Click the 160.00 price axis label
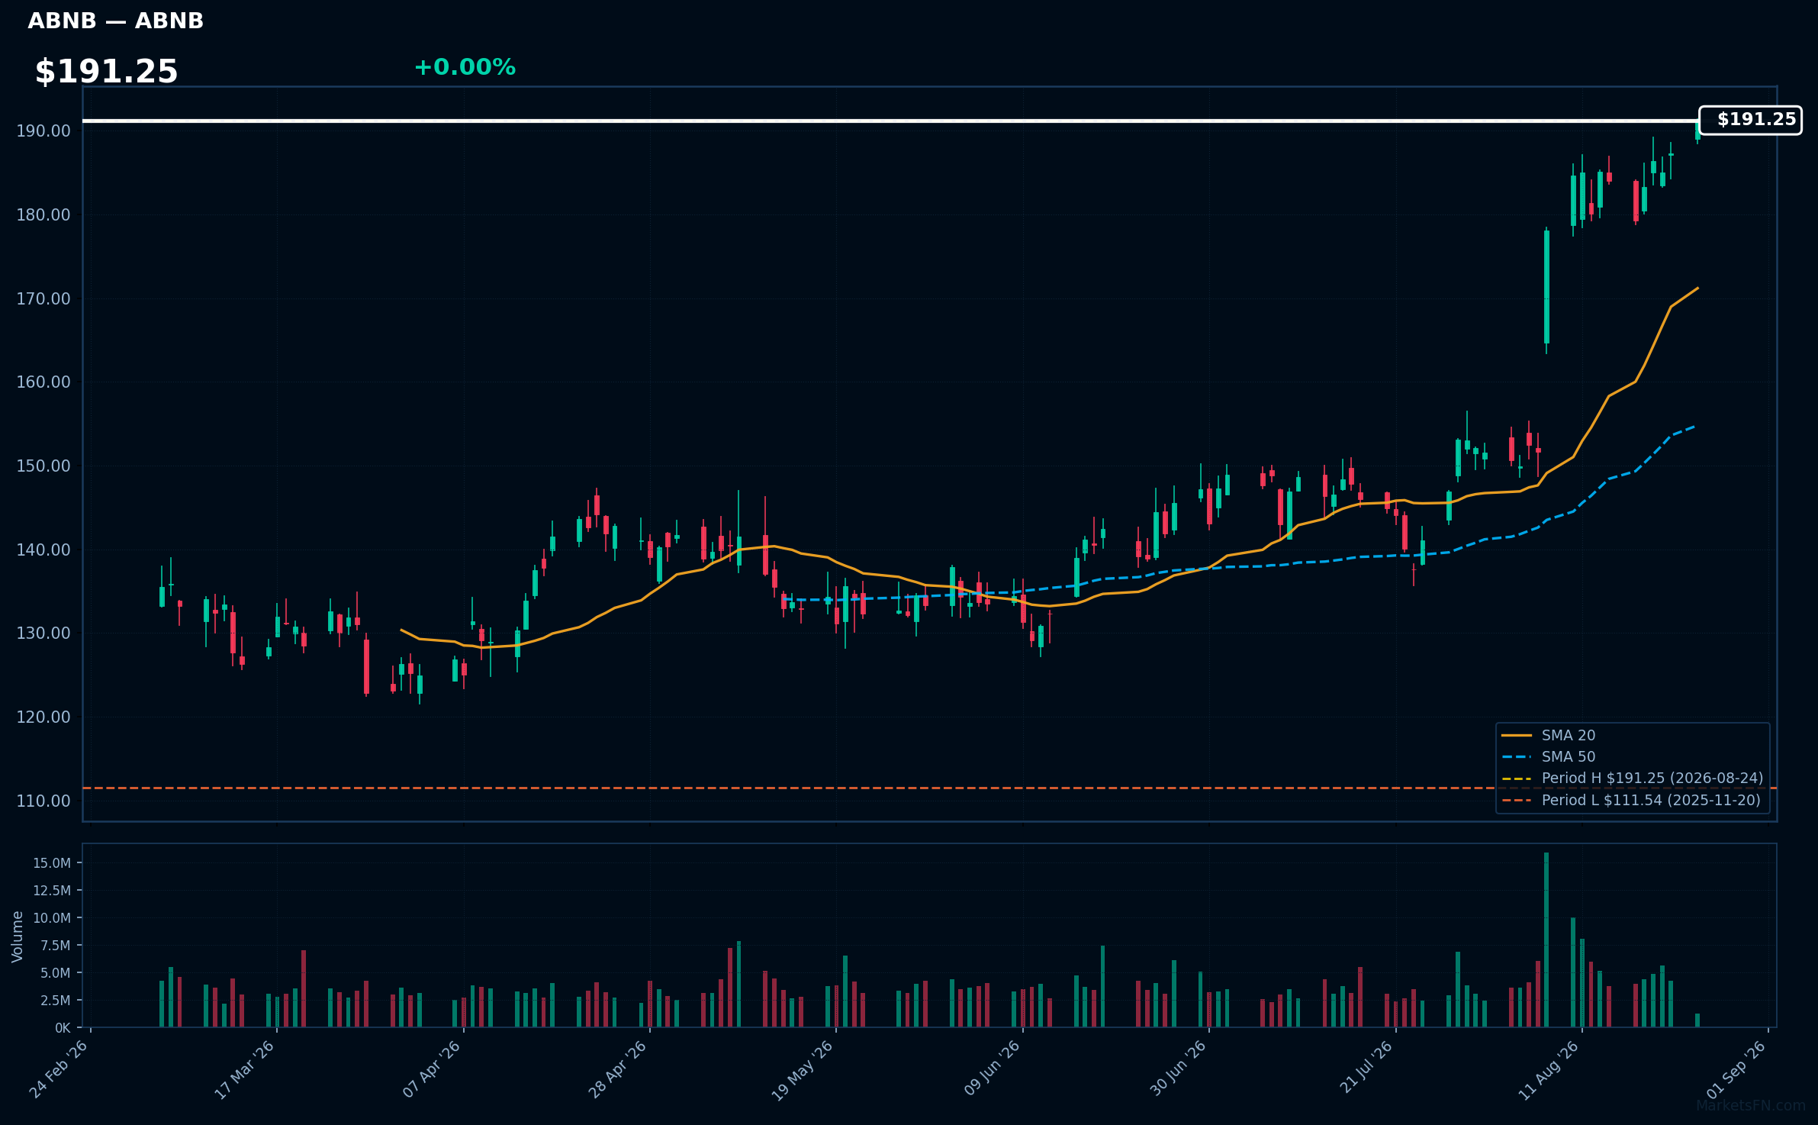This screenshot has width=1818, height=1125. click(43, 382)
